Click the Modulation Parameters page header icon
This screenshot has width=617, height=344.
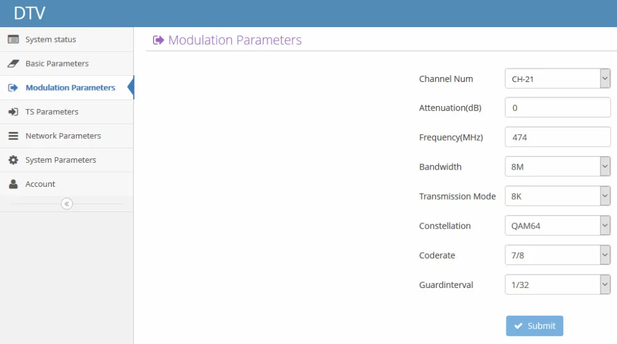(x=158, y=40)
